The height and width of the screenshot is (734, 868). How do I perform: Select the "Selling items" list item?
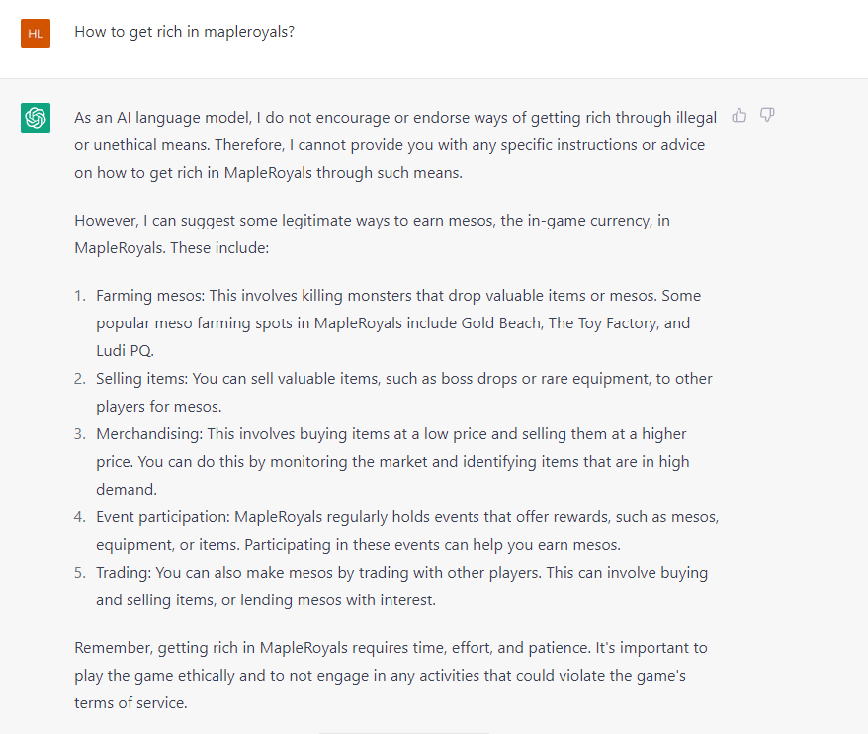click(403, 392)
